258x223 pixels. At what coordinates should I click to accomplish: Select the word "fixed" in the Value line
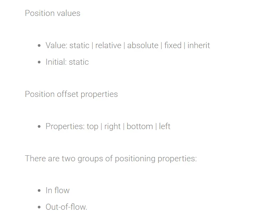coord(173,45)
